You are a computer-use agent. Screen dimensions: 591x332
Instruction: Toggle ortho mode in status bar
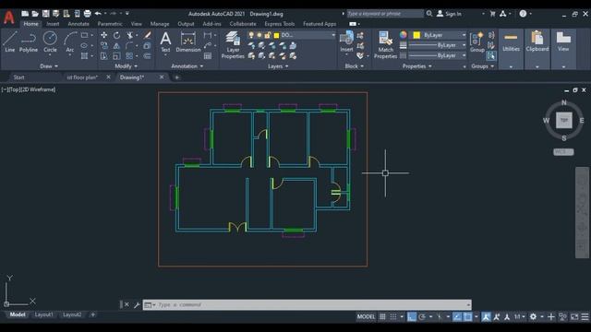[412, 317]
